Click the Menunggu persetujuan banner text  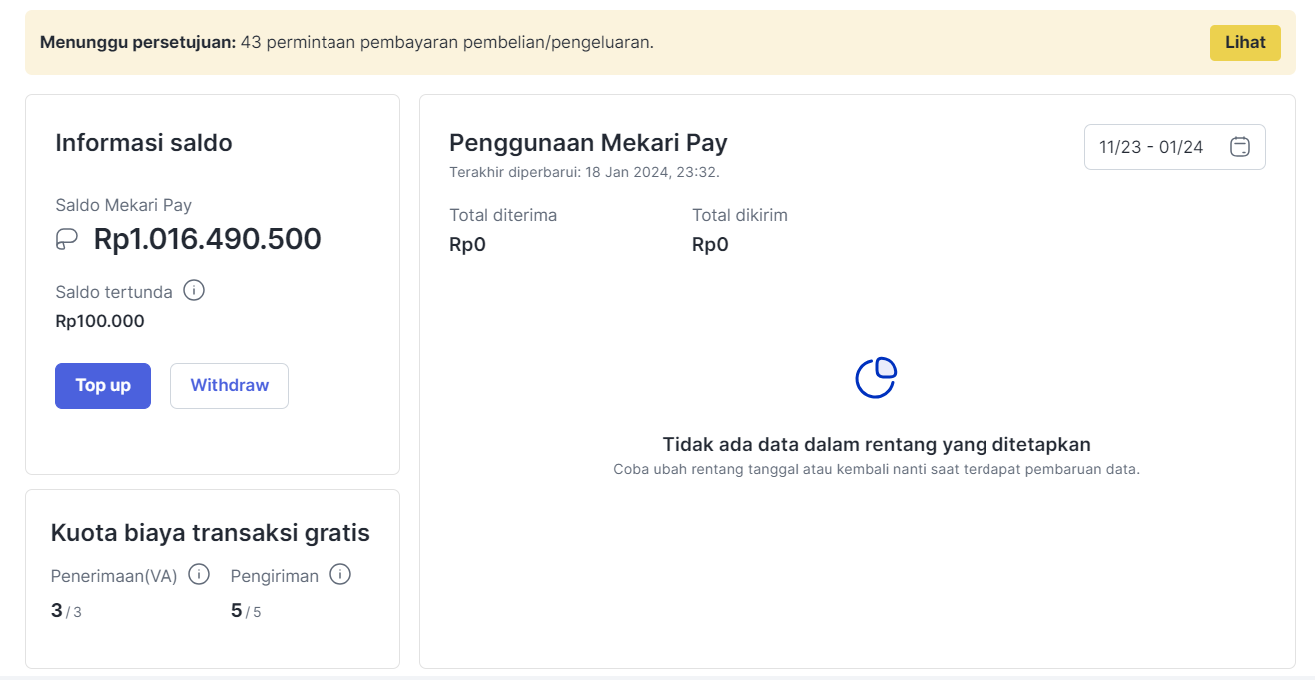[346, 42]
